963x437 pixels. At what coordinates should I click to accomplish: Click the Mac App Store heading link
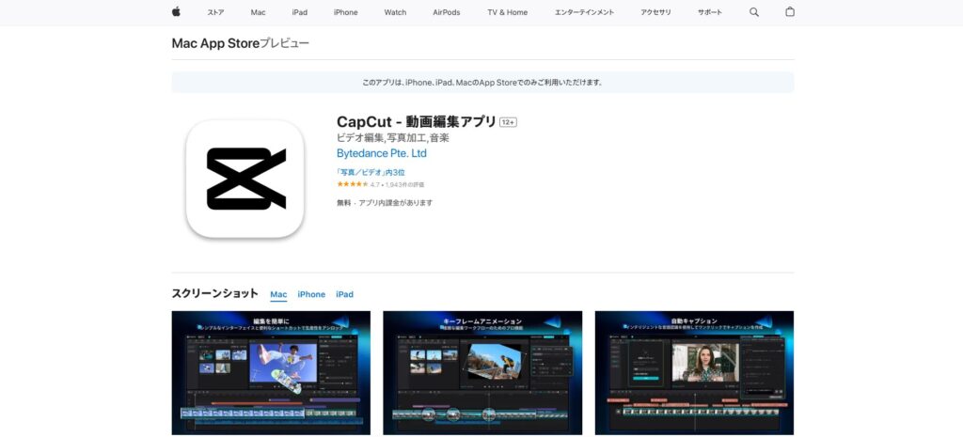(215, 43)
